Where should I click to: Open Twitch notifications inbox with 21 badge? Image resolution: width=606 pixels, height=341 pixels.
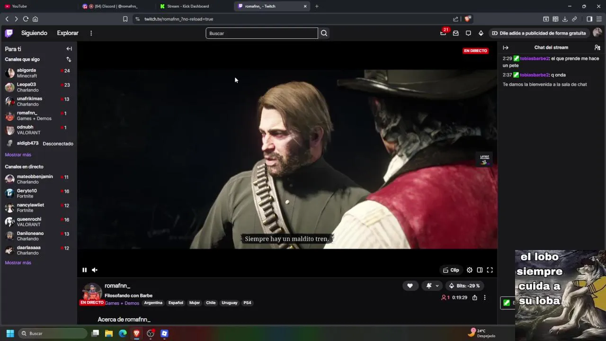pyautogui.click(x=443, y=33)
